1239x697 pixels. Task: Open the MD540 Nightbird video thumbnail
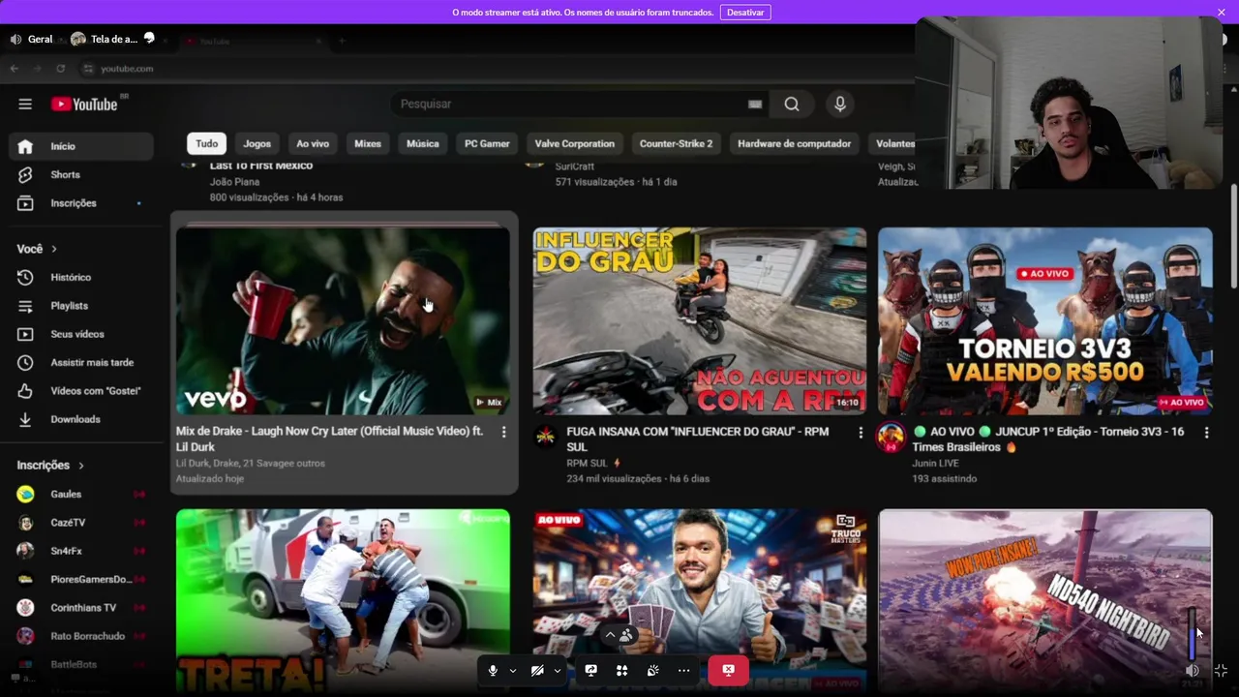pos(1044,598)
